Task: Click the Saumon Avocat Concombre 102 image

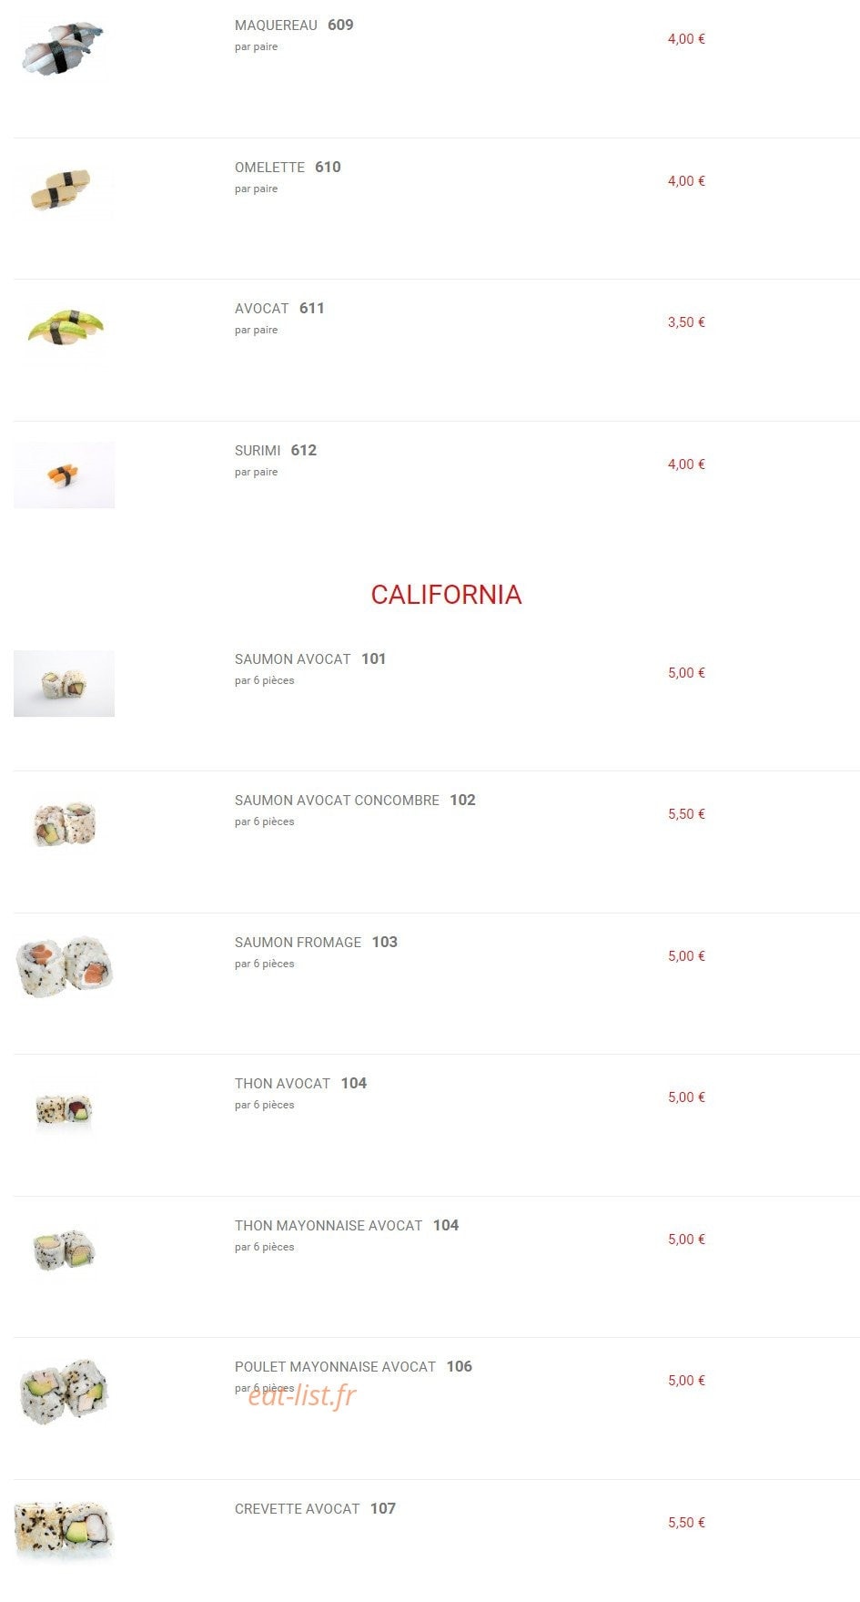Action: (64, 824)
